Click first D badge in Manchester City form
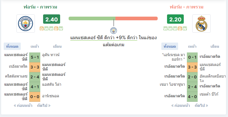The image size is (228, 117). [x=42, y=29]
